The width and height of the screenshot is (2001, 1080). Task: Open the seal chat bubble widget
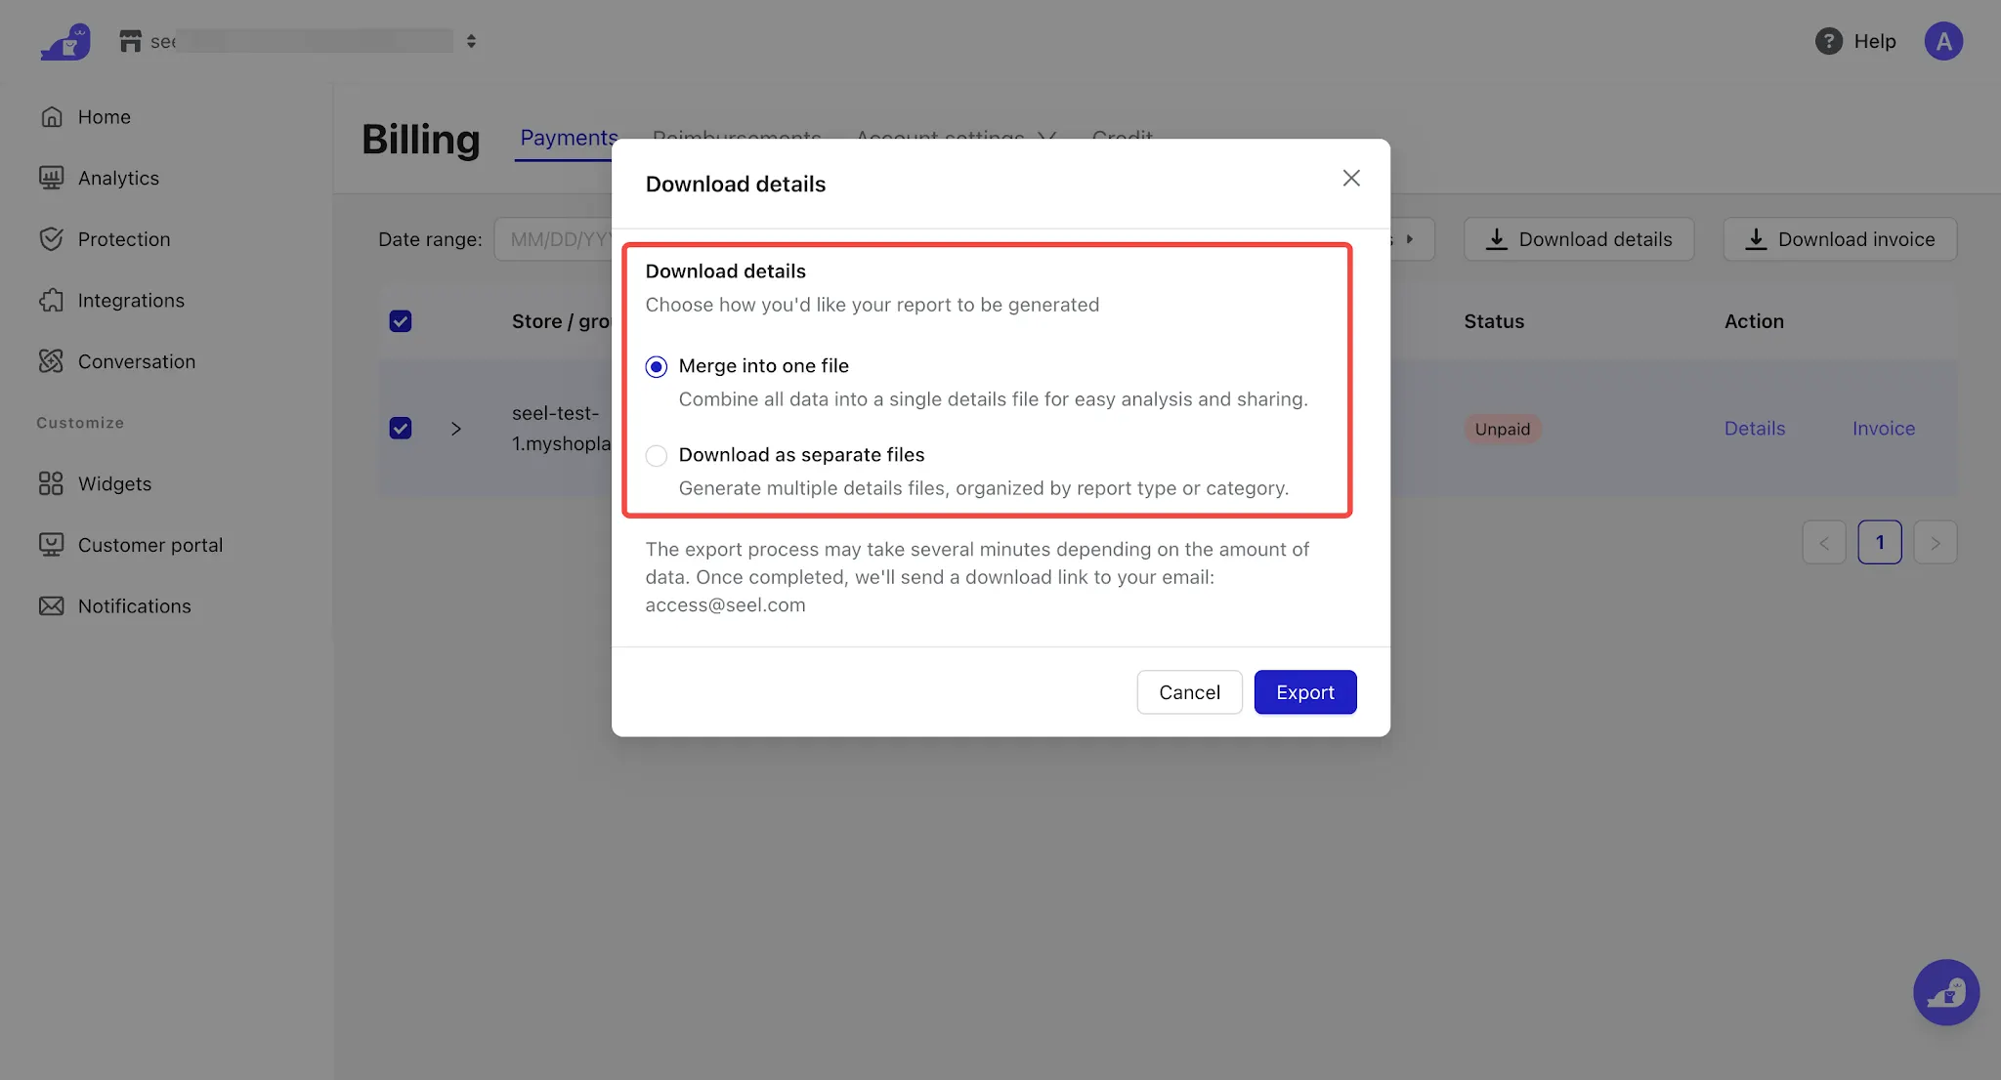[1946, 992]
